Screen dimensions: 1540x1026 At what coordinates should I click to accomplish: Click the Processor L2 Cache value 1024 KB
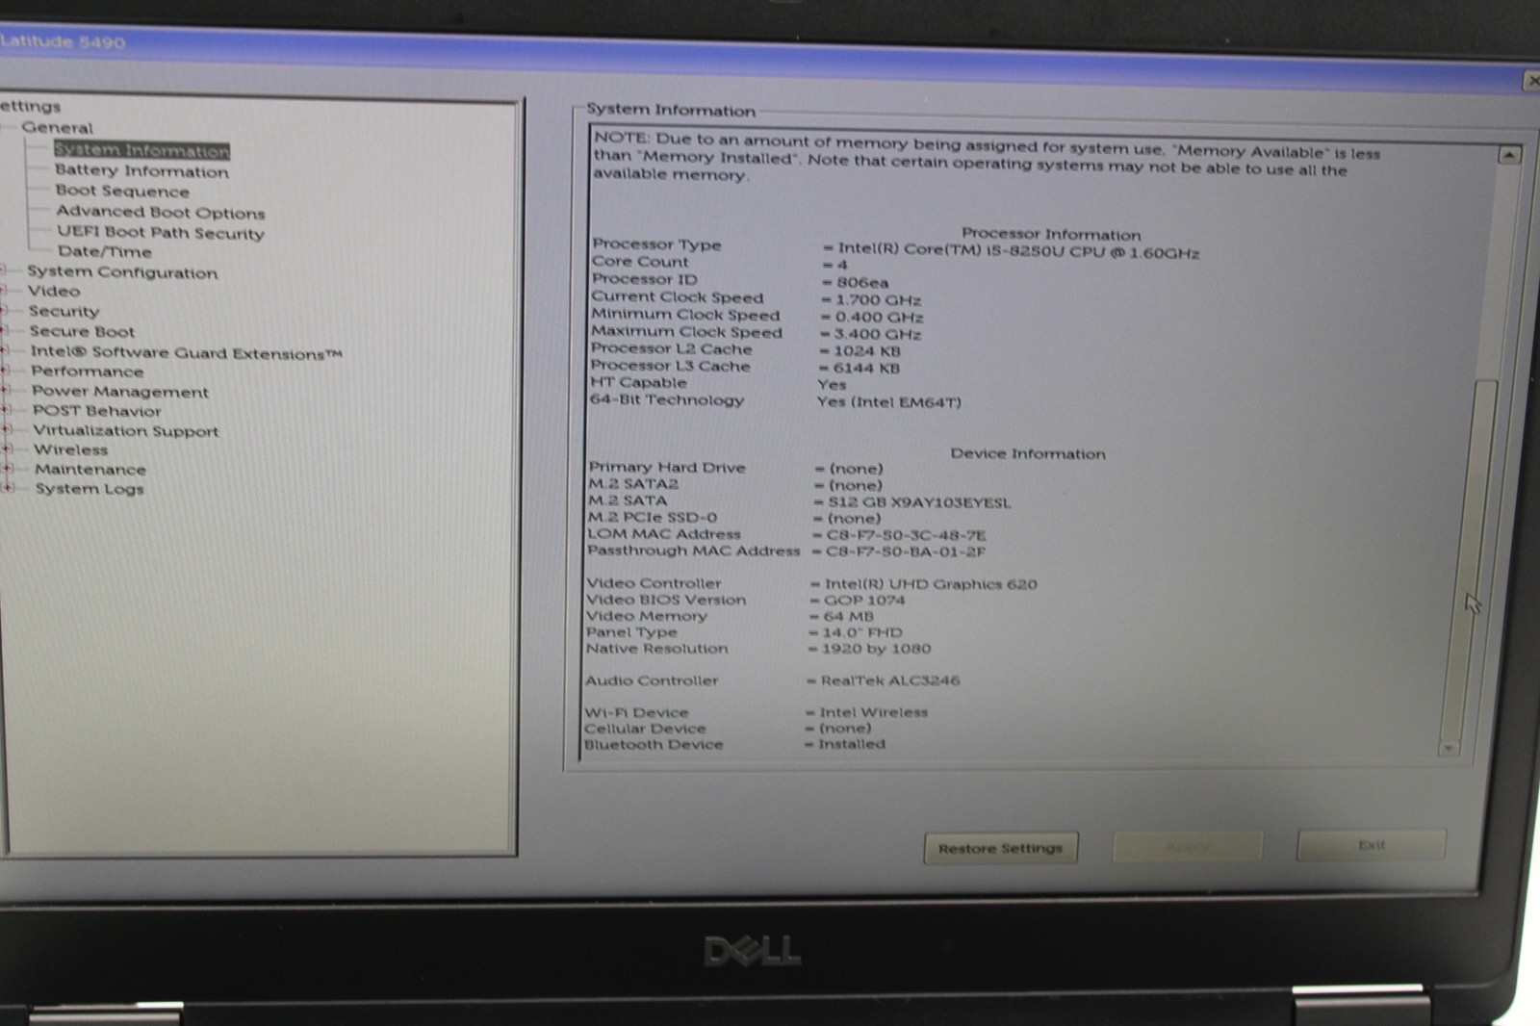coord(866,351)
